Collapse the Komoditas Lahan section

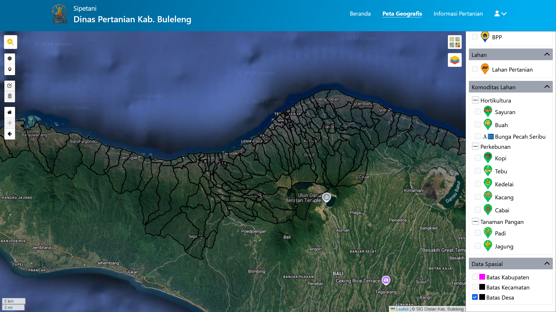(547, 86)
